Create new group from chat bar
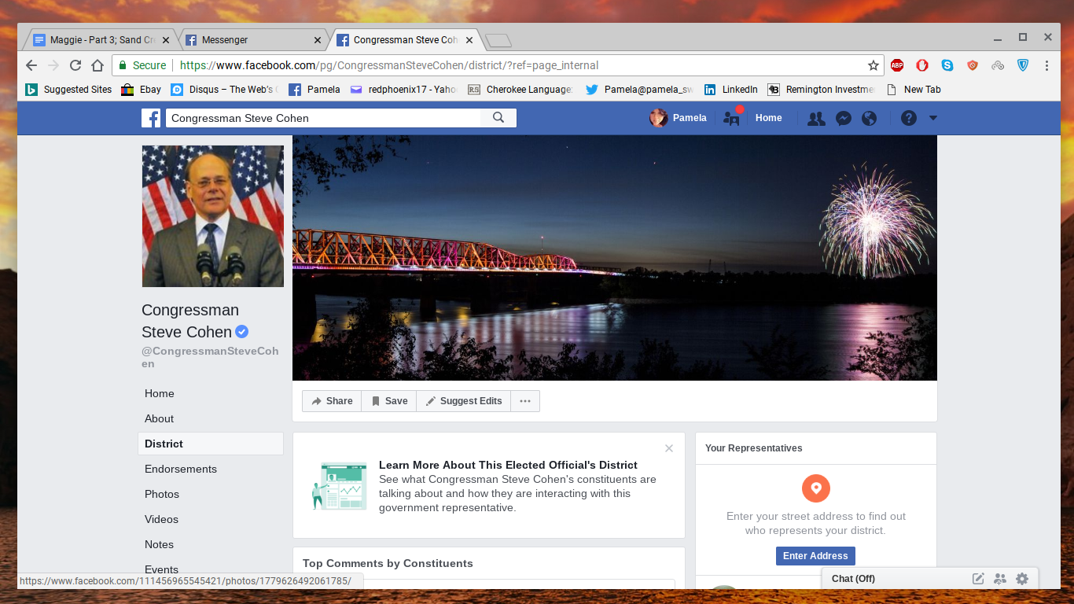The height and width of the screenshot is (604, 1074). pyautogui.click(x=1000, y=579)
